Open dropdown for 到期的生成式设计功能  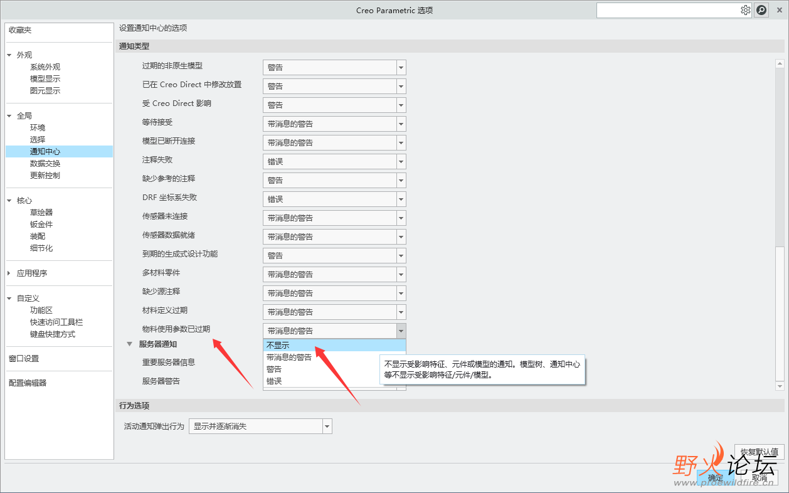(x=401, y=255)
